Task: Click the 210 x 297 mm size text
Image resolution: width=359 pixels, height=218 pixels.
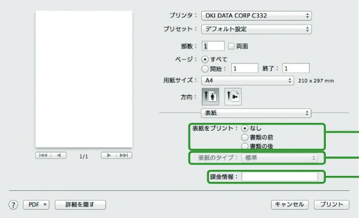Action: 316,81
